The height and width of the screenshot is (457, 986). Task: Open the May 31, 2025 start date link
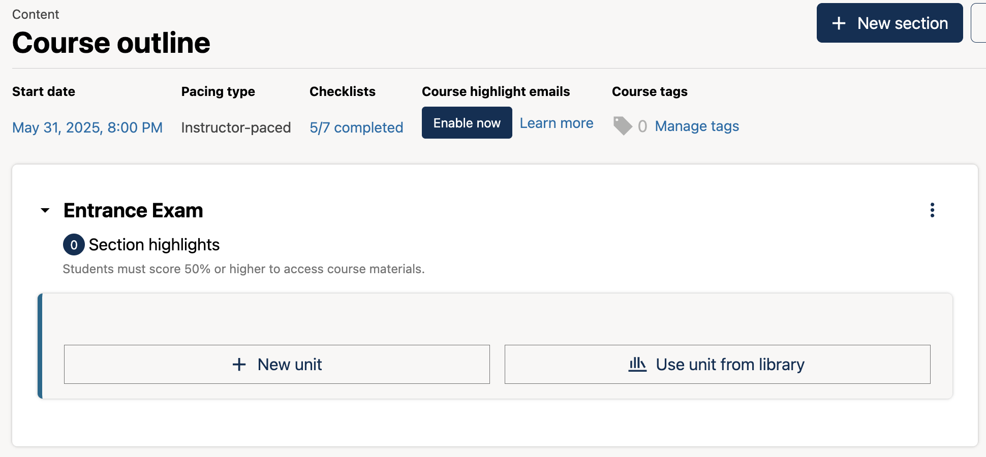[87, 127]
